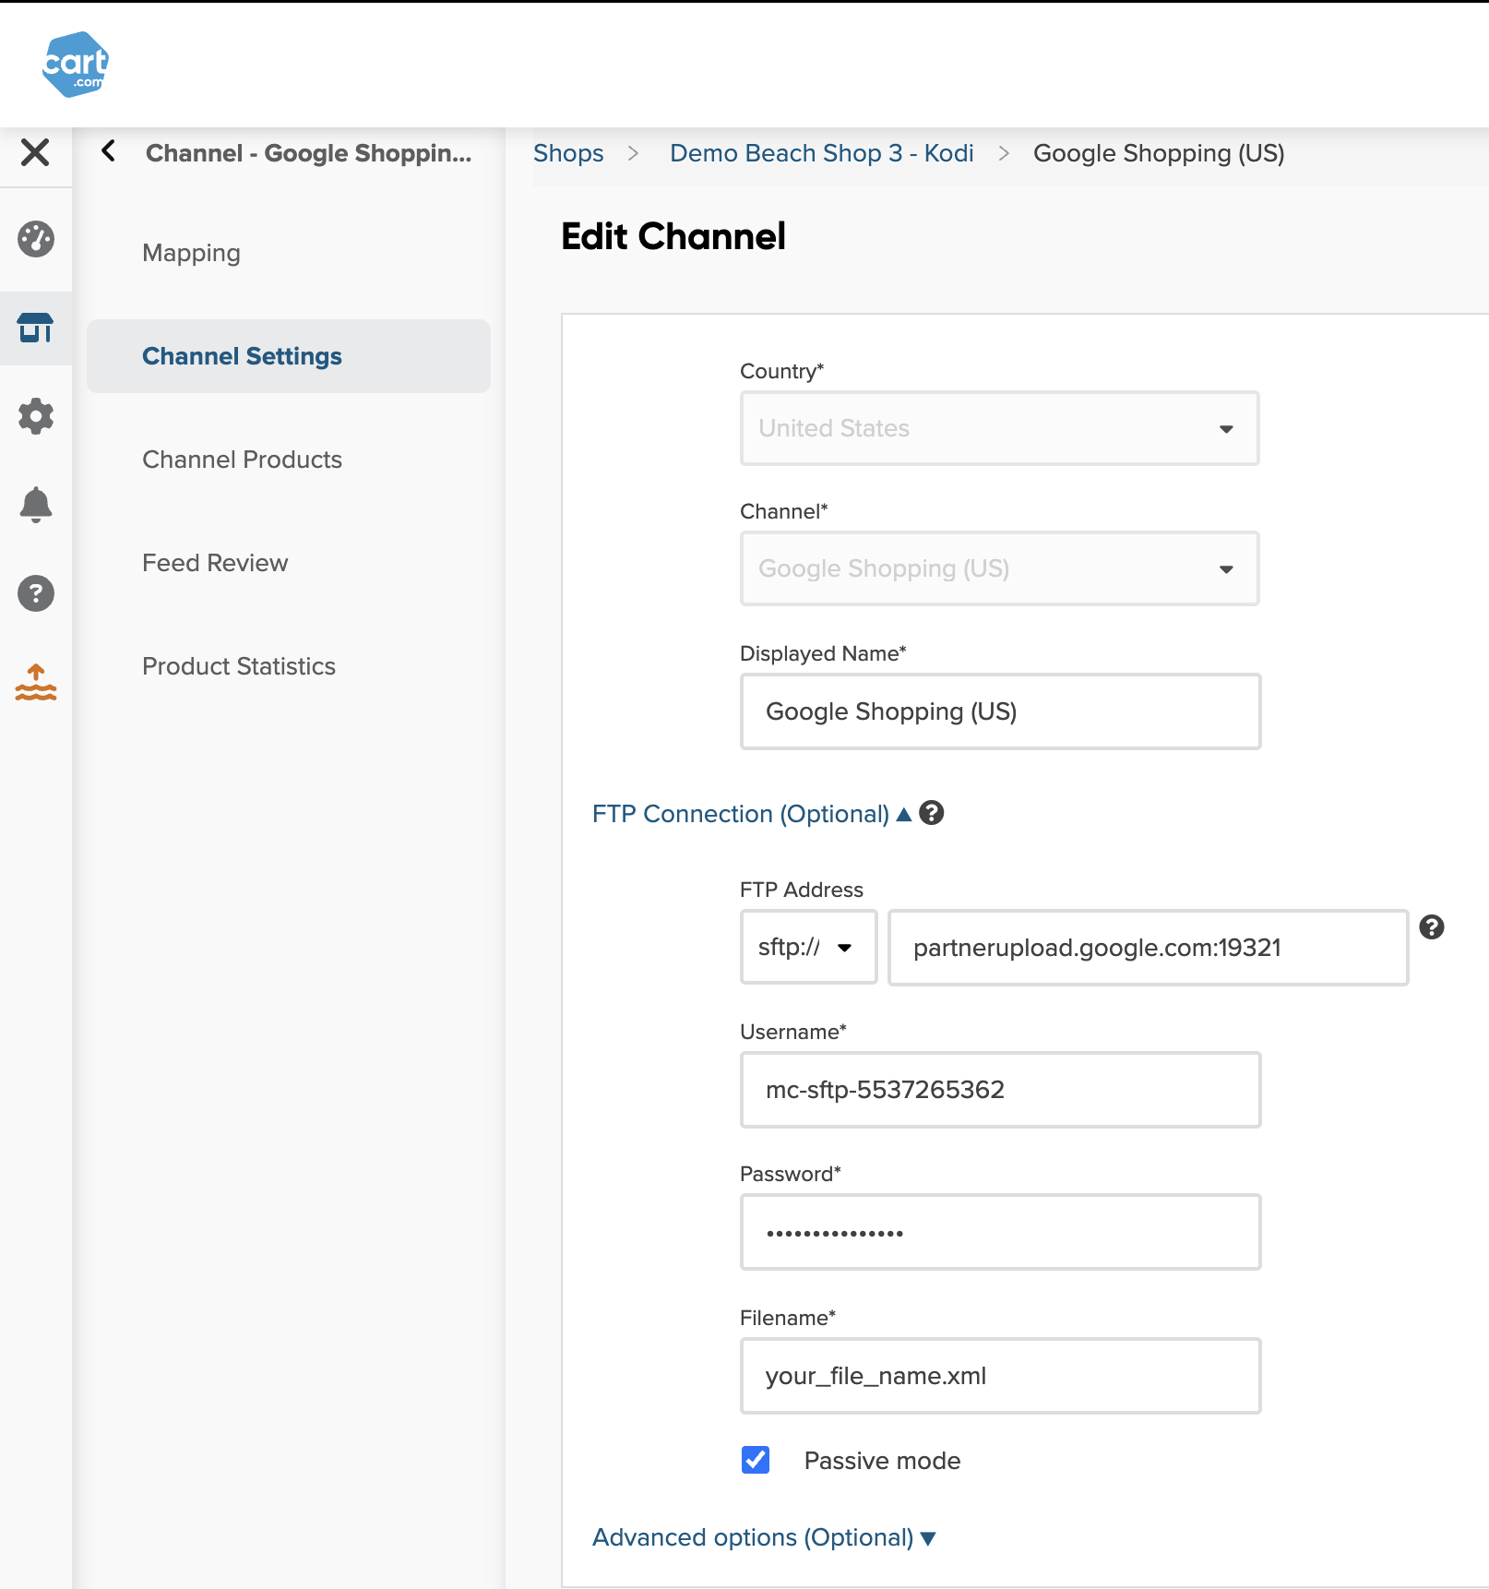Expand Advanced options (Optional) section
This screenshot has height=1589, width=1489.
click(764, 1537)
